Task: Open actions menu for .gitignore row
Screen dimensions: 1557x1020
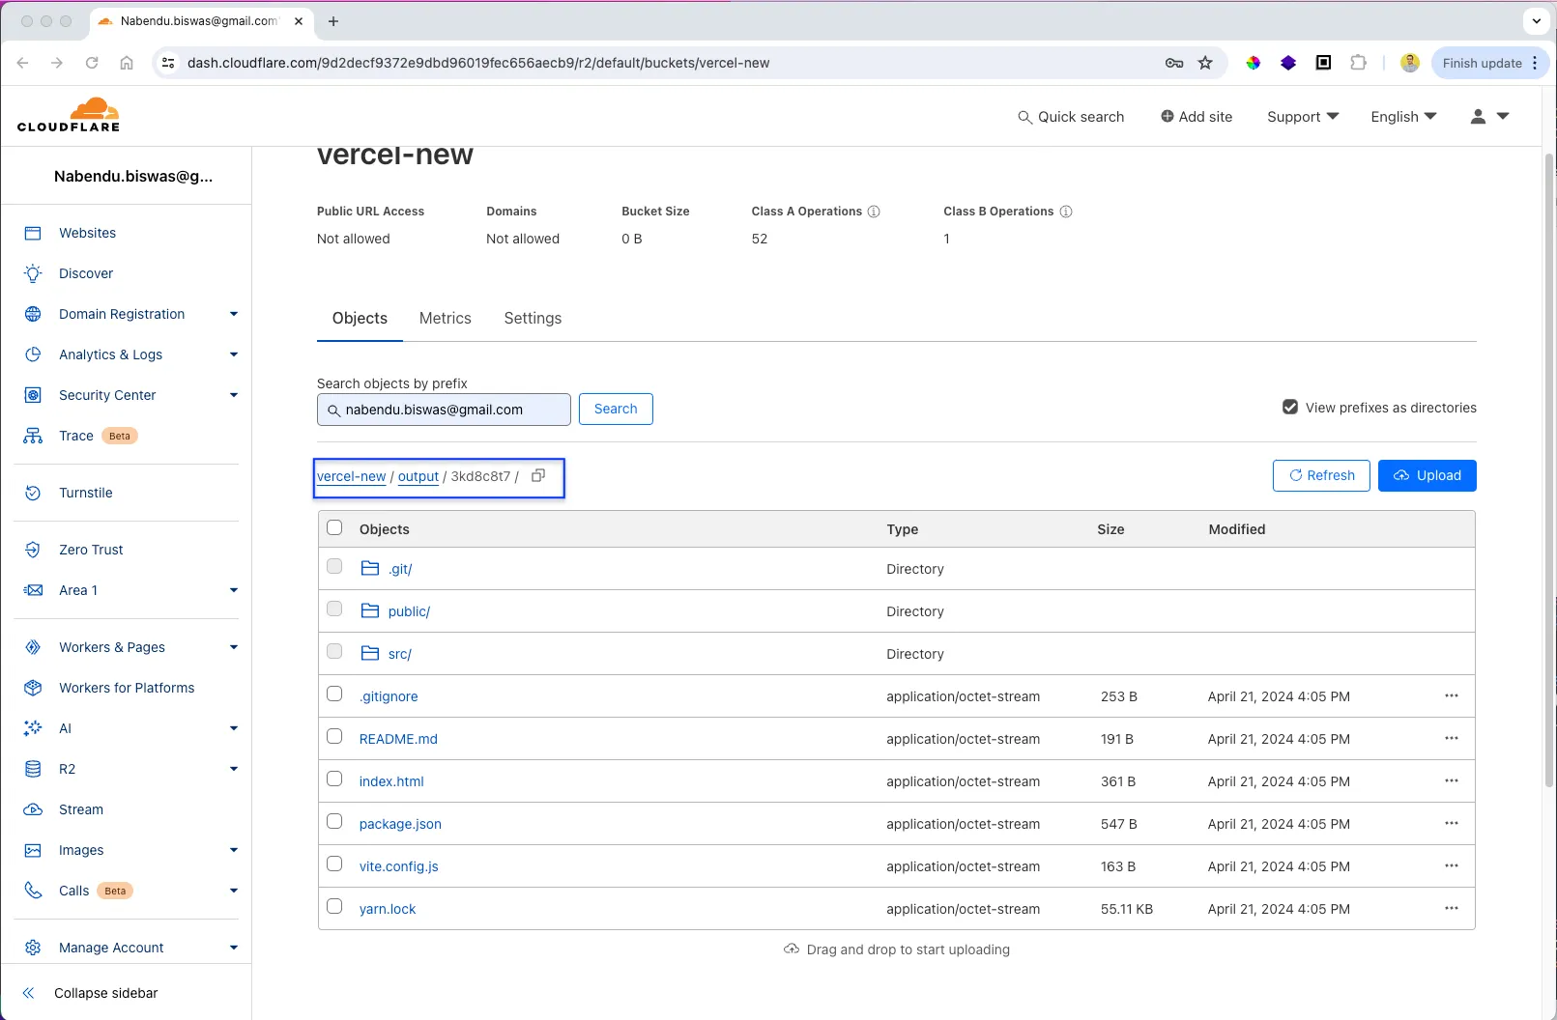Action: [x=1452, y=695]
